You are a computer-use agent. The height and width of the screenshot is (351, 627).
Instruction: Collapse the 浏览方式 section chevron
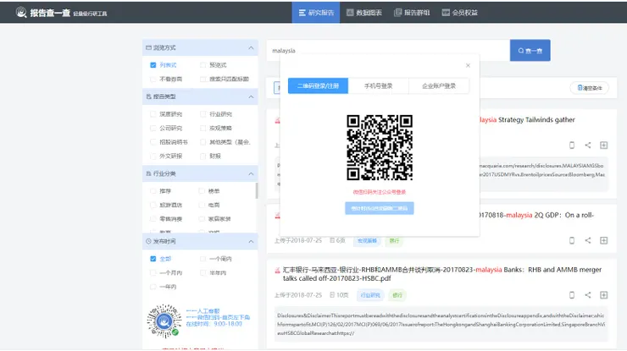click(251, 48)
